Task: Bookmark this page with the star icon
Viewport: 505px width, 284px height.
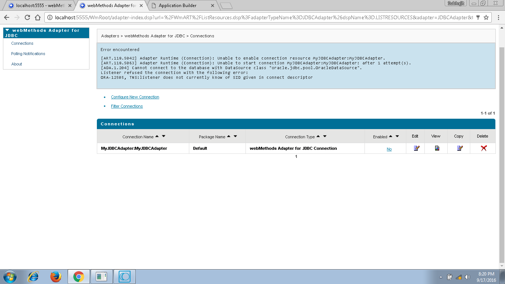Action: [x=486, y=17]
